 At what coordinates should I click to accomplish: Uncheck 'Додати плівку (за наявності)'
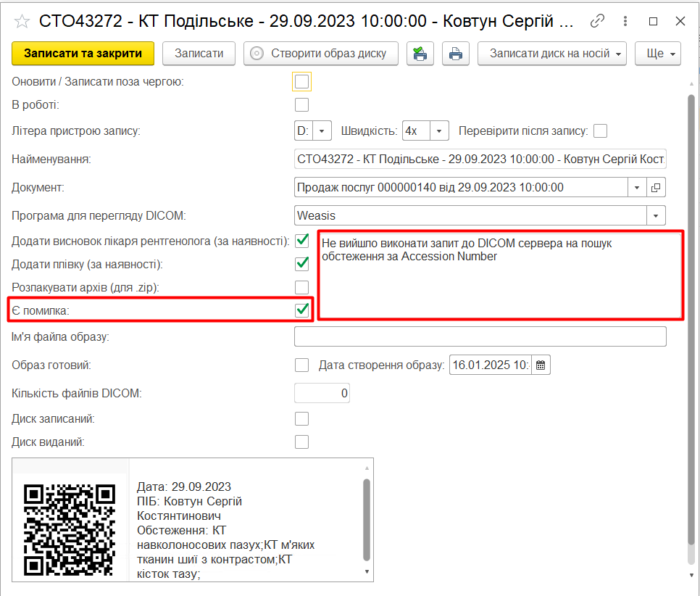(301, 263)
